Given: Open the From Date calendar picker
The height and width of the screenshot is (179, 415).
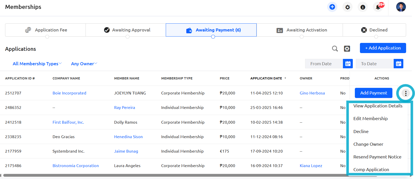Looking at the screenshot, I should (x=348, y=64).
